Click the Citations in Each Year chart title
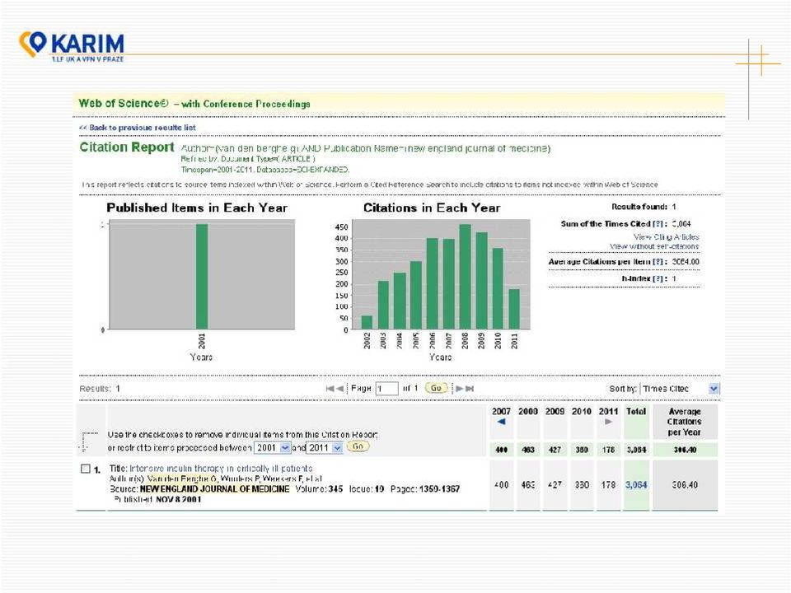Viewport: 791px width, 593px height. [x=432, y=208]
